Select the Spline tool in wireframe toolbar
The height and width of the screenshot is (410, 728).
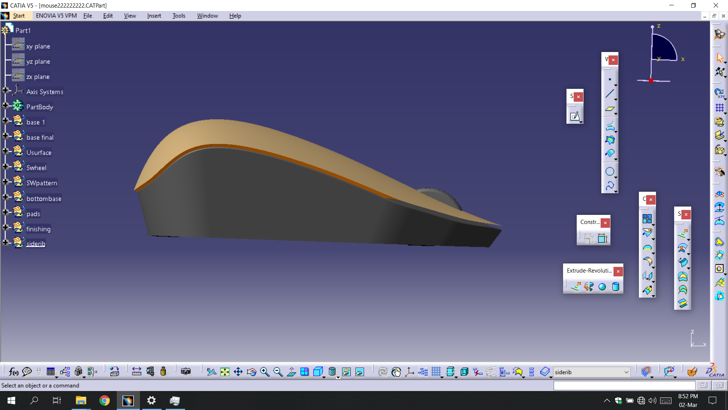610,186
